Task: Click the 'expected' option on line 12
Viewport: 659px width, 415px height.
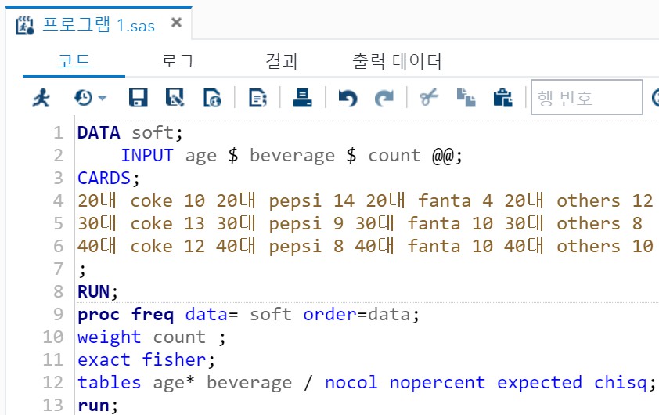Action: [x=539, y=383]
